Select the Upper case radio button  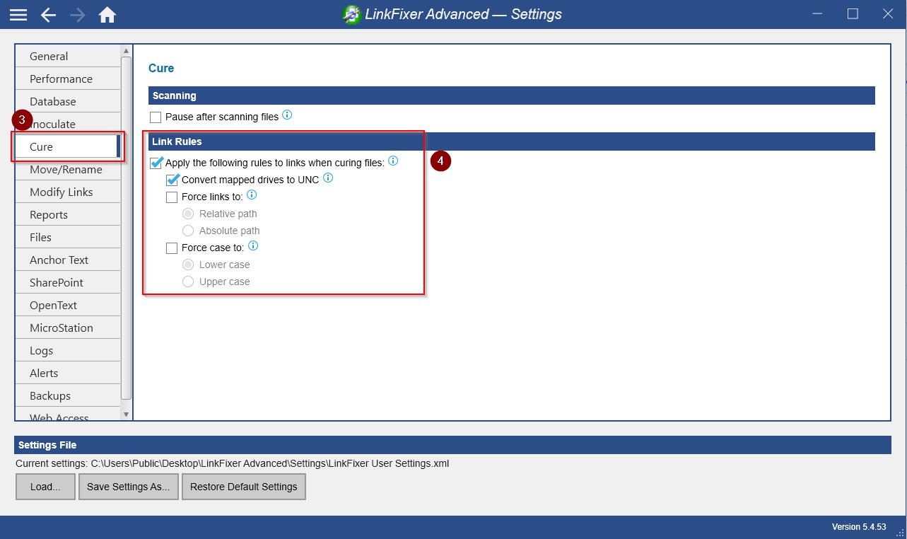tap(188, 282)
